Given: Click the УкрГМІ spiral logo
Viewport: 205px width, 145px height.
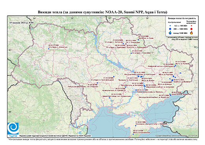Looking at the screenshot, I should click(x=13, y=128).
